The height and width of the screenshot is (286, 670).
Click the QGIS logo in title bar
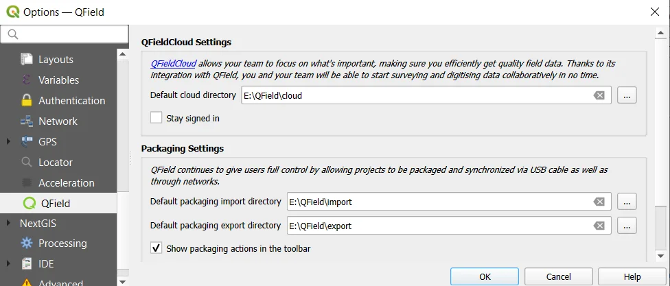pos(13,12)
